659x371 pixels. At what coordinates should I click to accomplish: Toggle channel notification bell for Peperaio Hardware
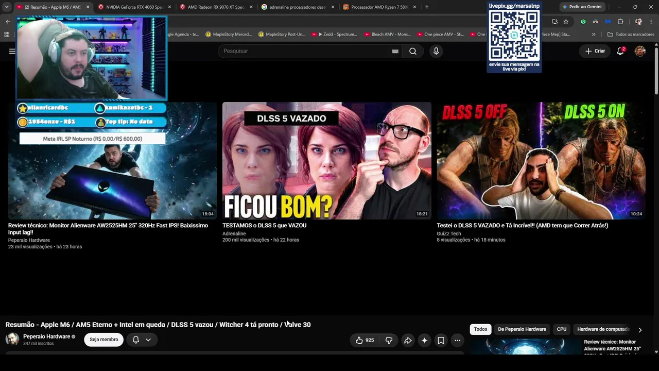tap(136, 340)
